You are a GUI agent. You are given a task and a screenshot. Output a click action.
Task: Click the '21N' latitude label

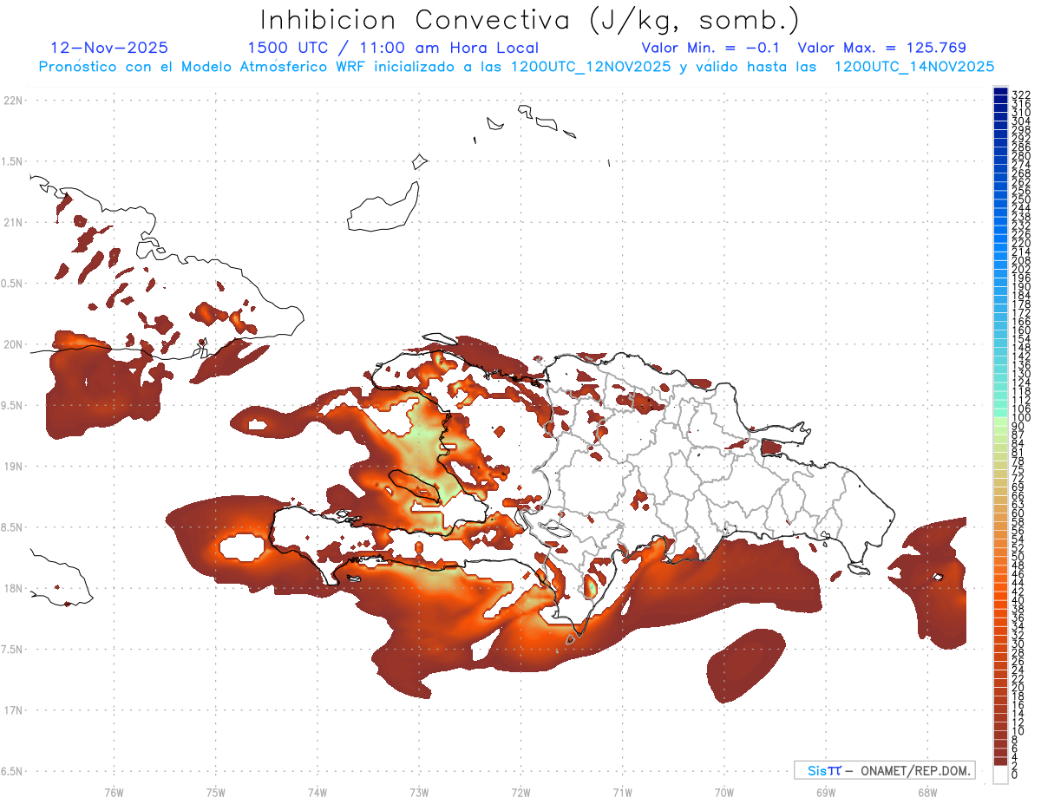pos(13,222)
